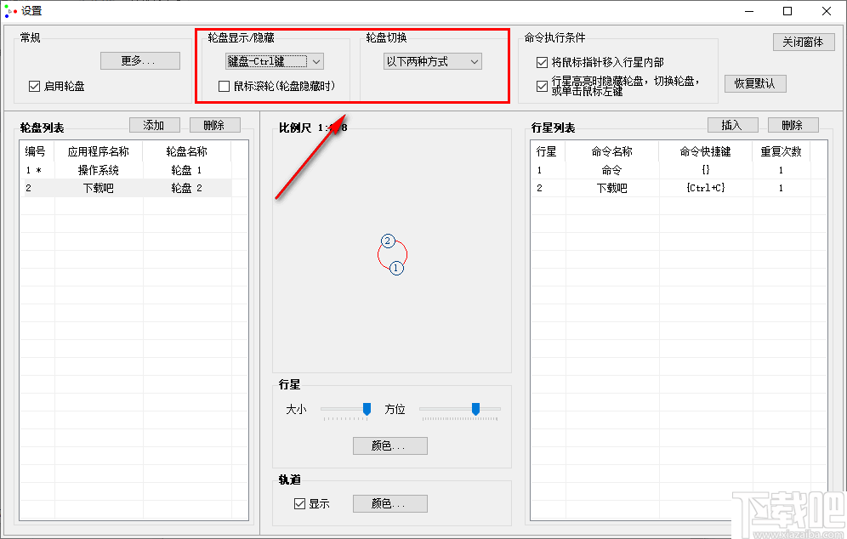Adjust the 大小 slider under 行星
The image size is (847, 539).
click(367, 409)
